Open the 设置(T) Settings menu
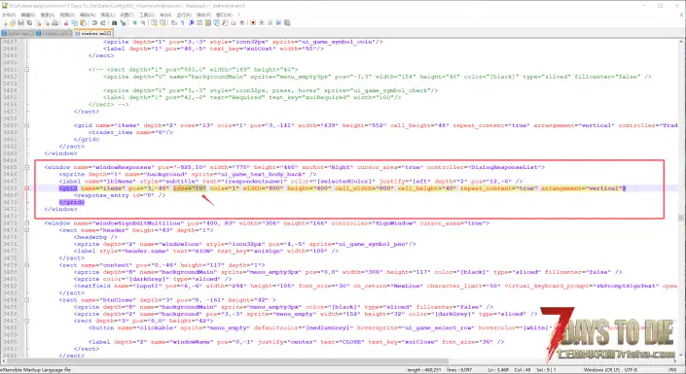 click(126, 15)
